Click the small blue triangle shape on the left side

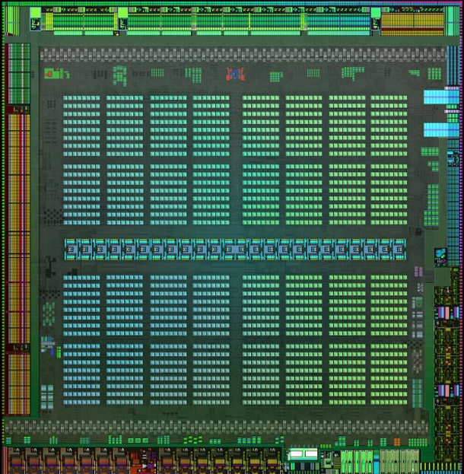coord(52,352)
